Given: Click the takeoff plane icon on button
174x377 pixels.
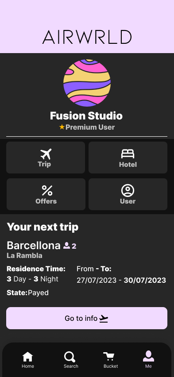Looking at the screenshot, I should pos(104,319).
